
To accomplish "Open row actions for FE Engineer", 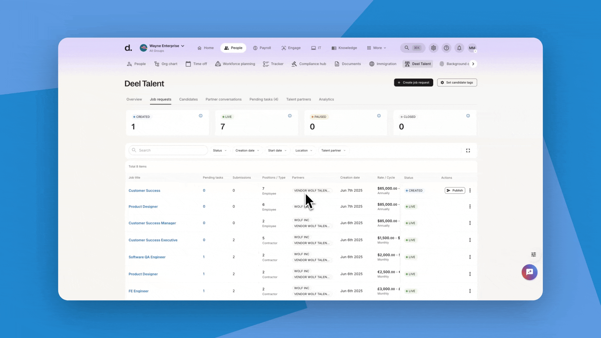I will click(470, 291).
